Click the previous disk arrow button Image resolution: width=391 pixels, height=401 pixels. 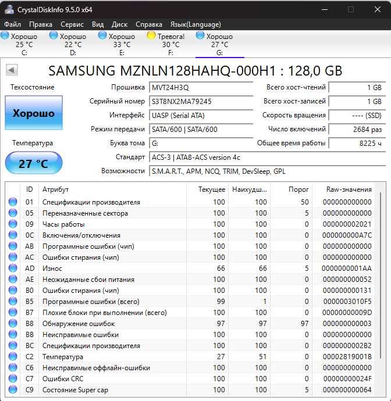point(12,70)
